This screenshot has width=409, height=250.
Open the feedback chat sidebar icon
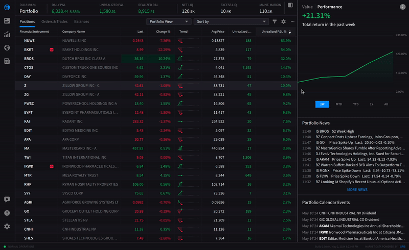click(x=7, y=199)
